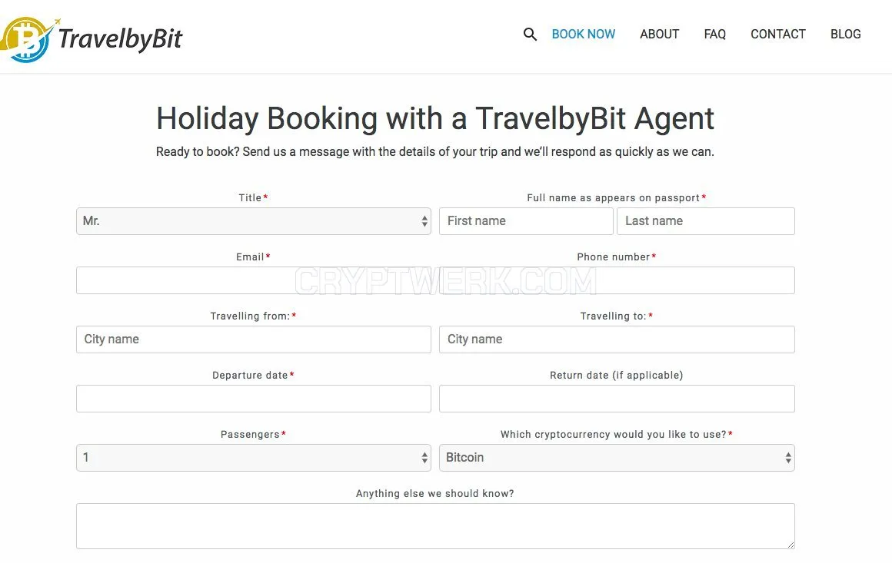This screenshot has height=563, width=892.
Task: Open the ABOUT page
Action: coord(659,34)
